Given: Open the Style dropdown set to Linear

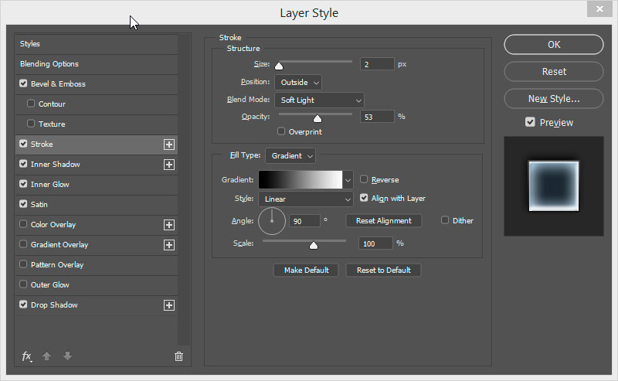Looking at the screenshot, I should click(x=306, y=199).
